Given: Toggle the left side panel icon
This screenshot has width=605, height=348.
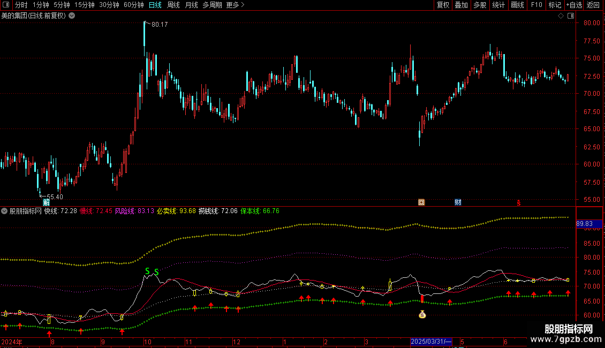Looking at the screenshot, I should coord(6,5).
